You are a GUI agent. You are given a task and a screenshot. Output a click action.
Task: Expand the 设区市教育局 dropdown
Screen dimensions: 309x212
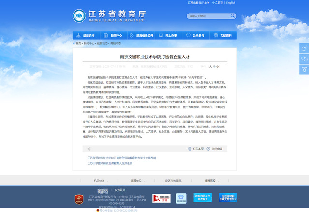174,180
